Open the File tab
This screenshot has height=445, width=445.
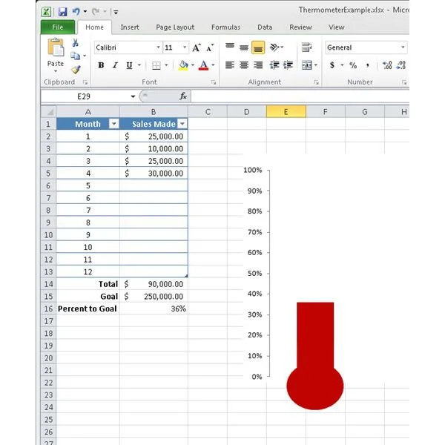tap(58, 27)
